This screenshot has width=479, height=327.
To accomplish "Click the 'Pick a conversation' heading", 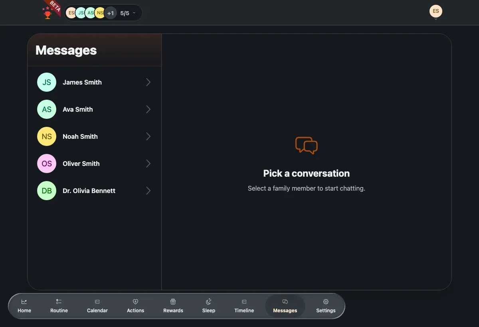I will [x=307, y=173].
